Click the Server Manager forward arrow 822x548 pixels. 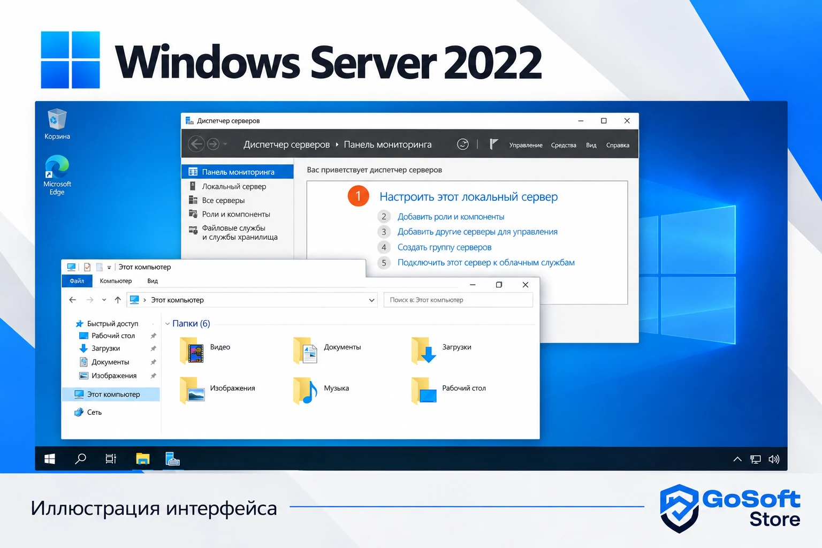tap(213, 144)
